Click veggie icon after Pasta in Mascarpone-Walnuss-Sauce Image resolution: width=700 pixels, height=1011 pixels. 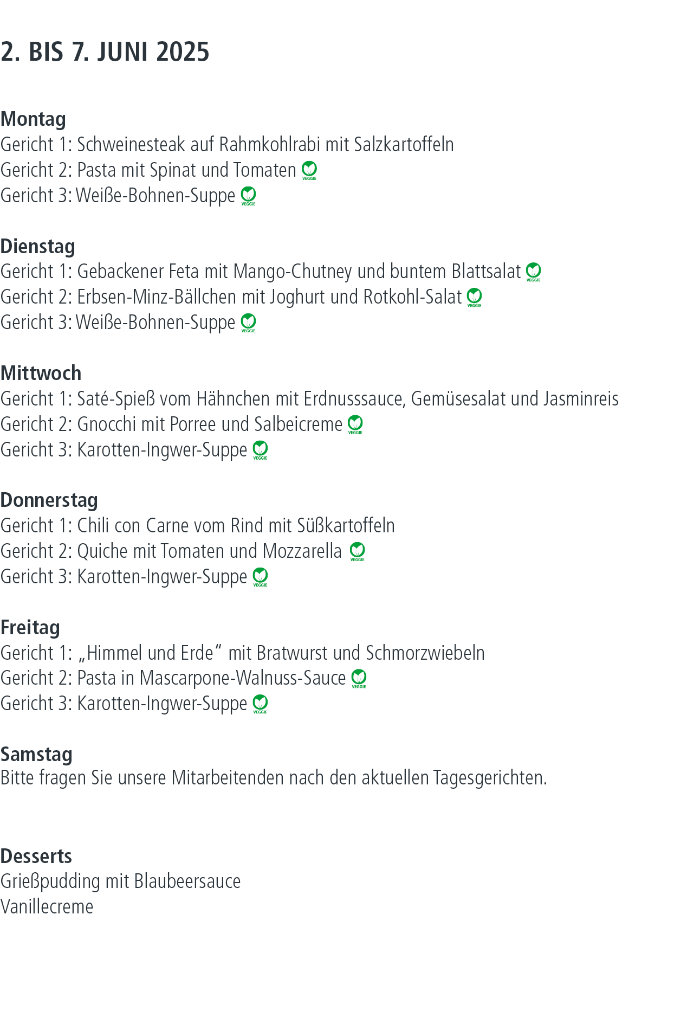359,679
